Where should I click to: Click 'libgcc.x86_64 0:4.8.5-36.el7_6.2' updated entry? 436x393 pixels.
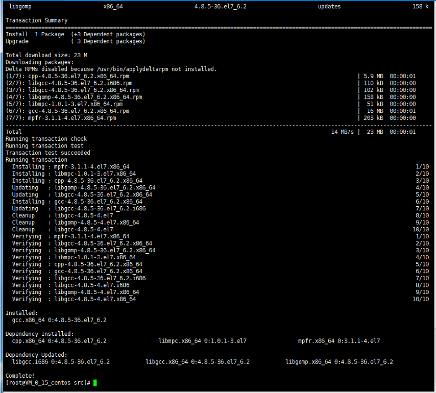[x=198, y=361]
